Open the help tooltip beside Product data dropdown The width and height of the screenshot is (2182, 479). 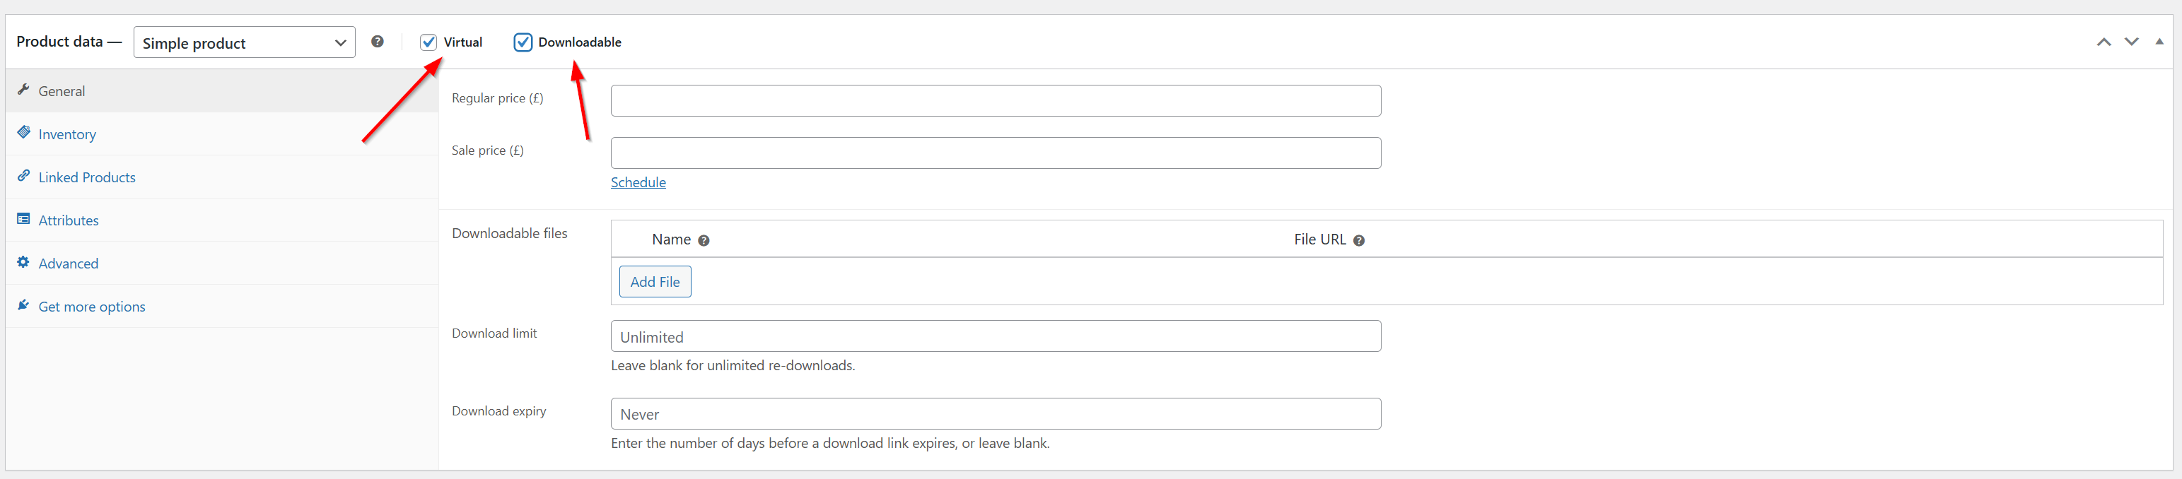[378, 40]
